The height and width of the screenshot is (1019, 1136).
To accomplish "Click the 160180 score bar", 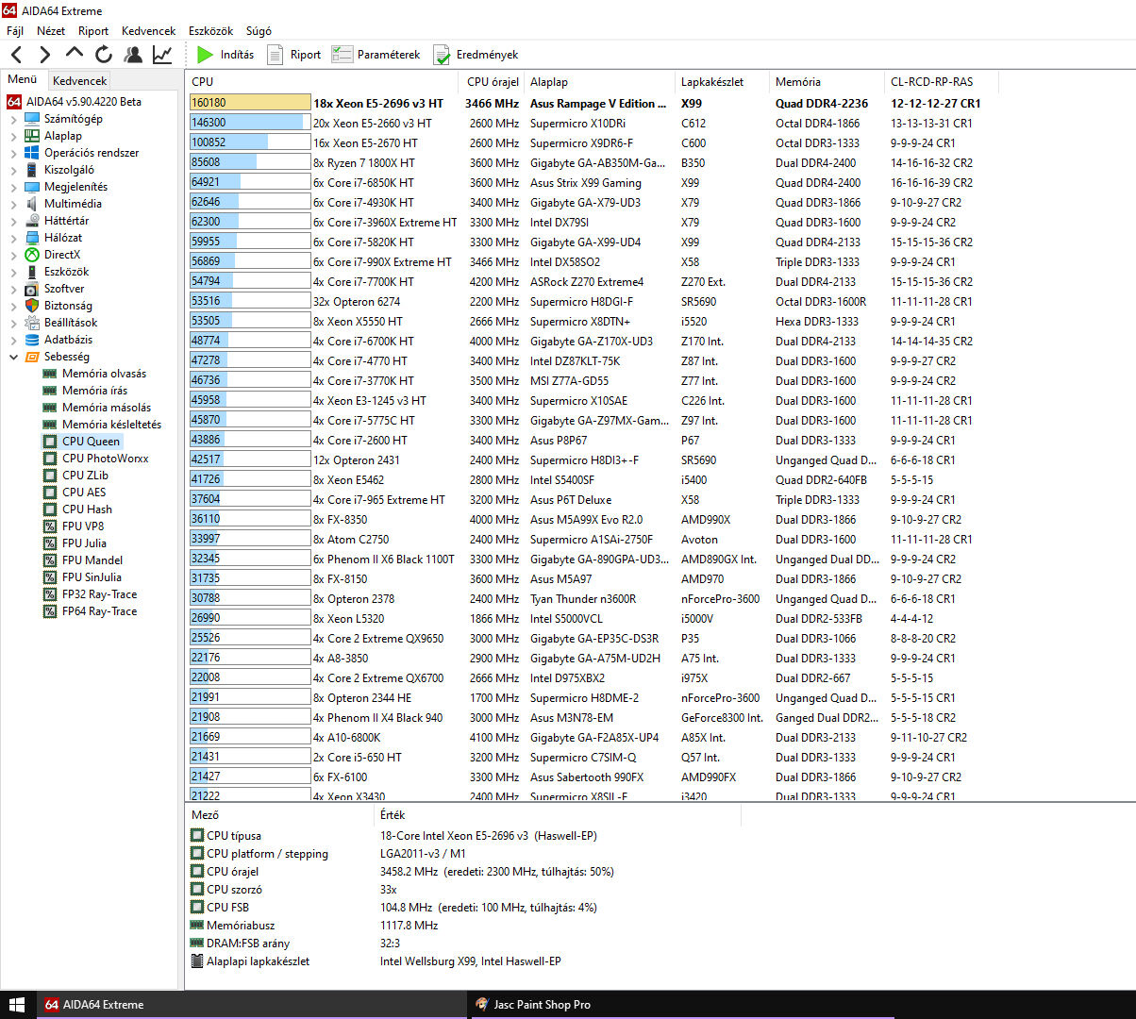I will click(250, 103).
